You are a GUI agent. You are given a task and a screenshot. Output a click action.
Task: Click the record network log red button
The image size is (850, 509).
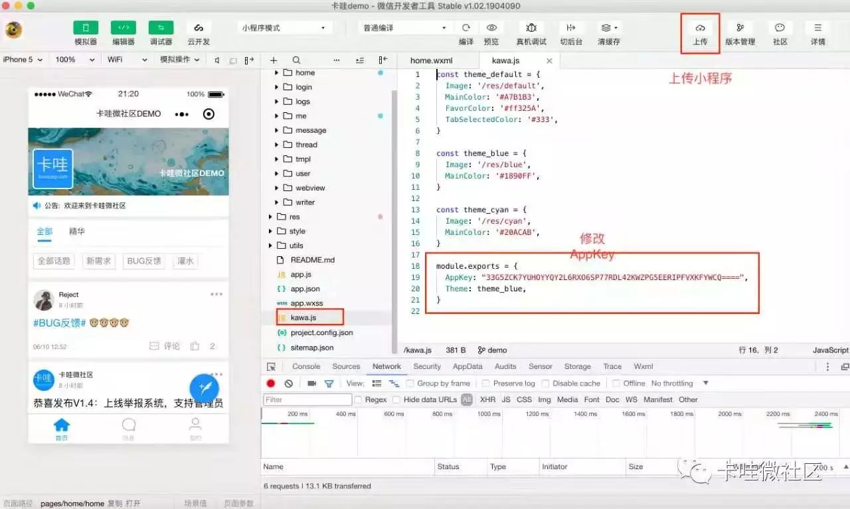(x=271, y=384)
